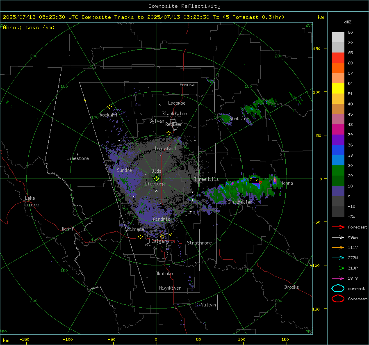Click the red forecast ellipse legend symbol
Image resolution: width=369 pixels, height=345 pixels.
pyautogui.click(x=338, y=299)
